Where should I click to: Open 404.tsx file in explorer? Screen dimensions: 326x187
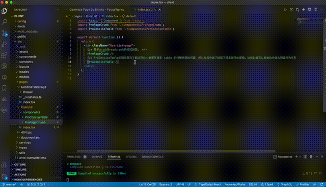click(26, 133)
